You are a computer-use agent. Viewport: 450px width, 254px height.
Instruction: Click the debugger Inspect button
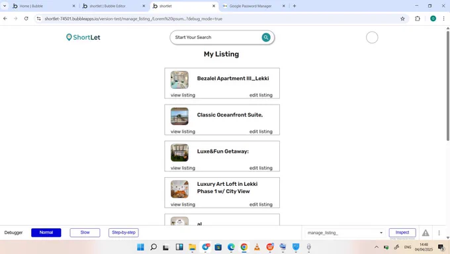(402, 232)
